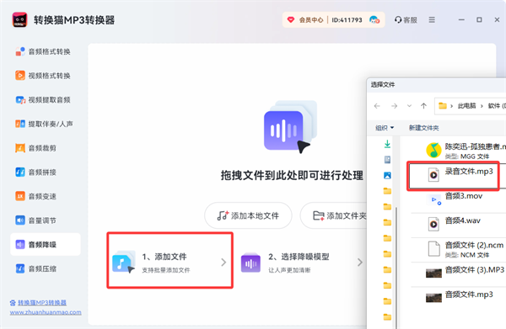Click the purple 选择降噪模型 step icon

click(x=250, y=263)
